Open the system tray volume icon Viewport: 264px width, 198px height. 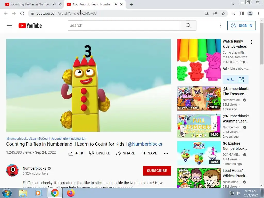(x=238, y=193)
